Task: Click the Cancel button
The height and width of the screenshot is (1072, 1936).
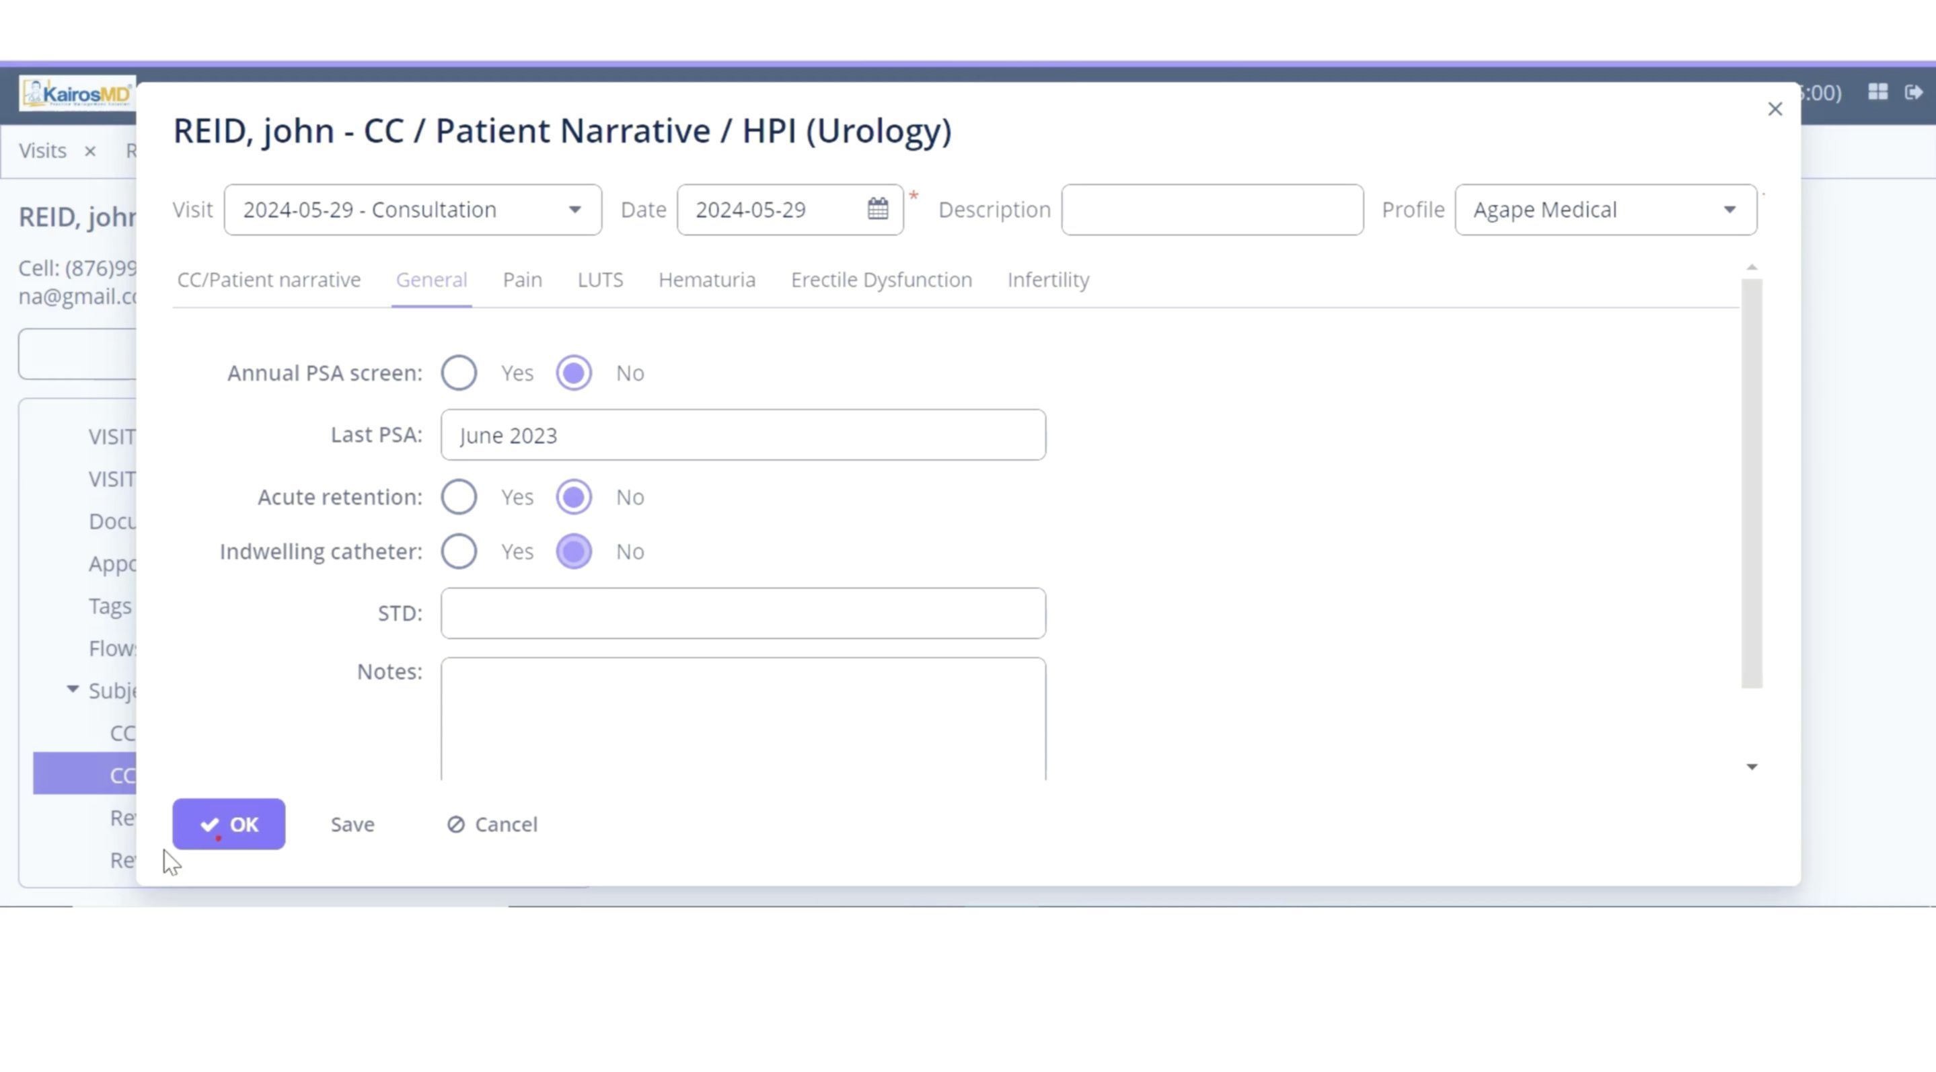Action: (x=492, y=824)
